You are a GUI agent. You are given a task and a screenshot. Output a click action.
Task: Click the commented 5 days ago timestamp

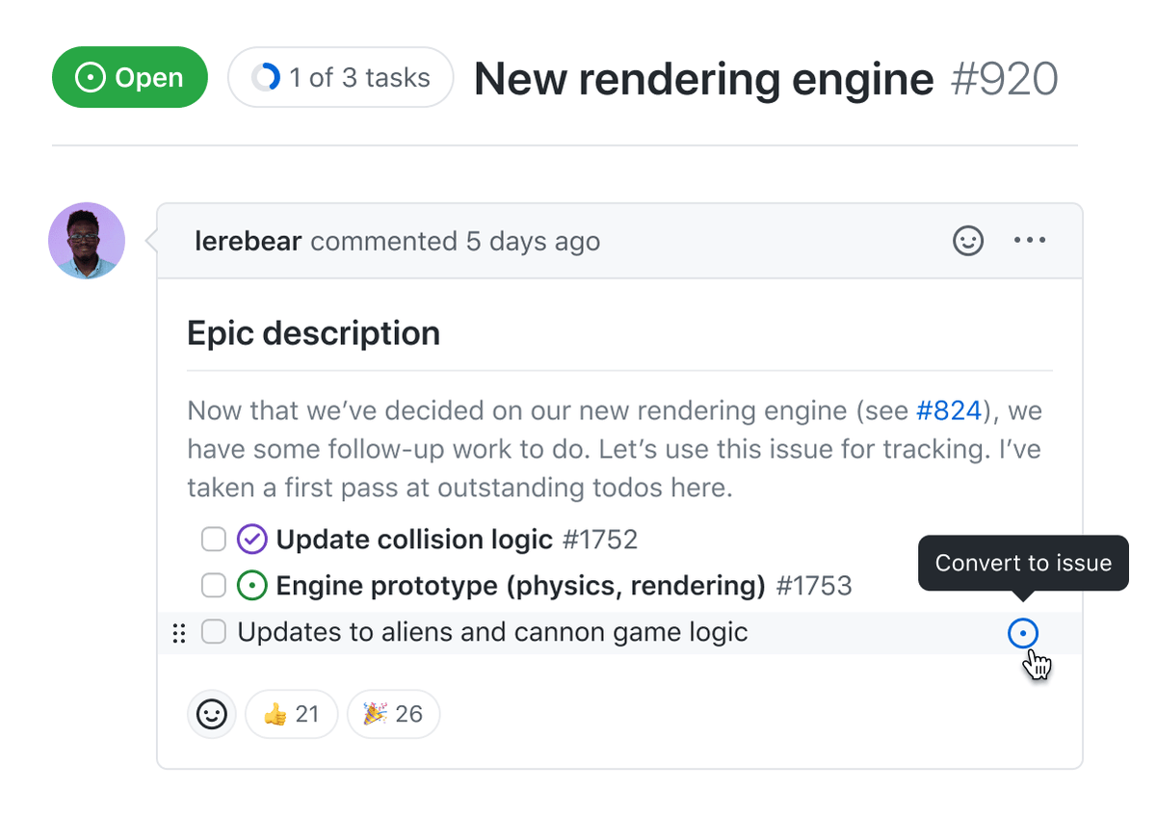pyautogui.click(x=534, y=241)
